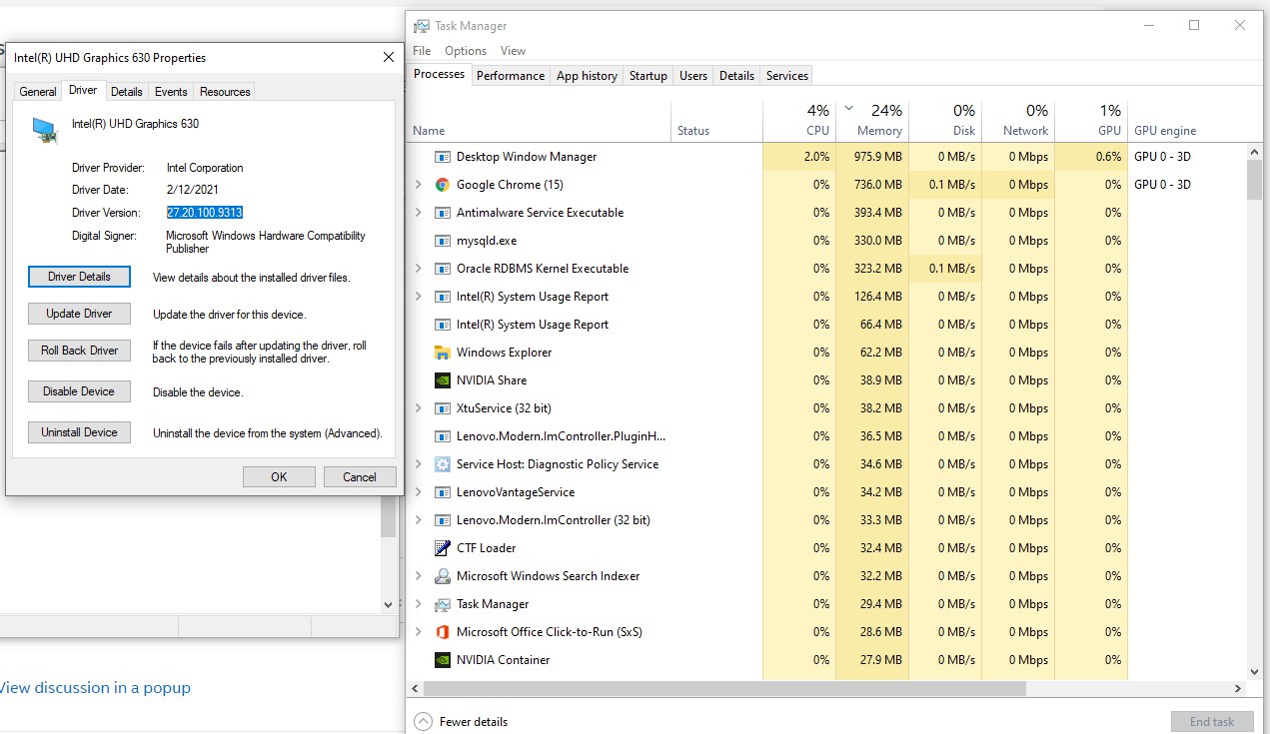
Task: Open the Resources tab in Properties dialog
Action: pyautogui.click(x=225, y=92)
